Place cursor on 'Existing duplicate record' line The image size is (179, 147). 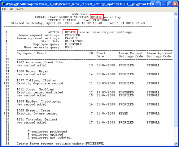(x=88, y=83)
